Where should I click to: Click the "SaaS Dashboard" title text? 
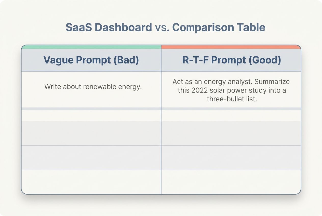point(109,28)
